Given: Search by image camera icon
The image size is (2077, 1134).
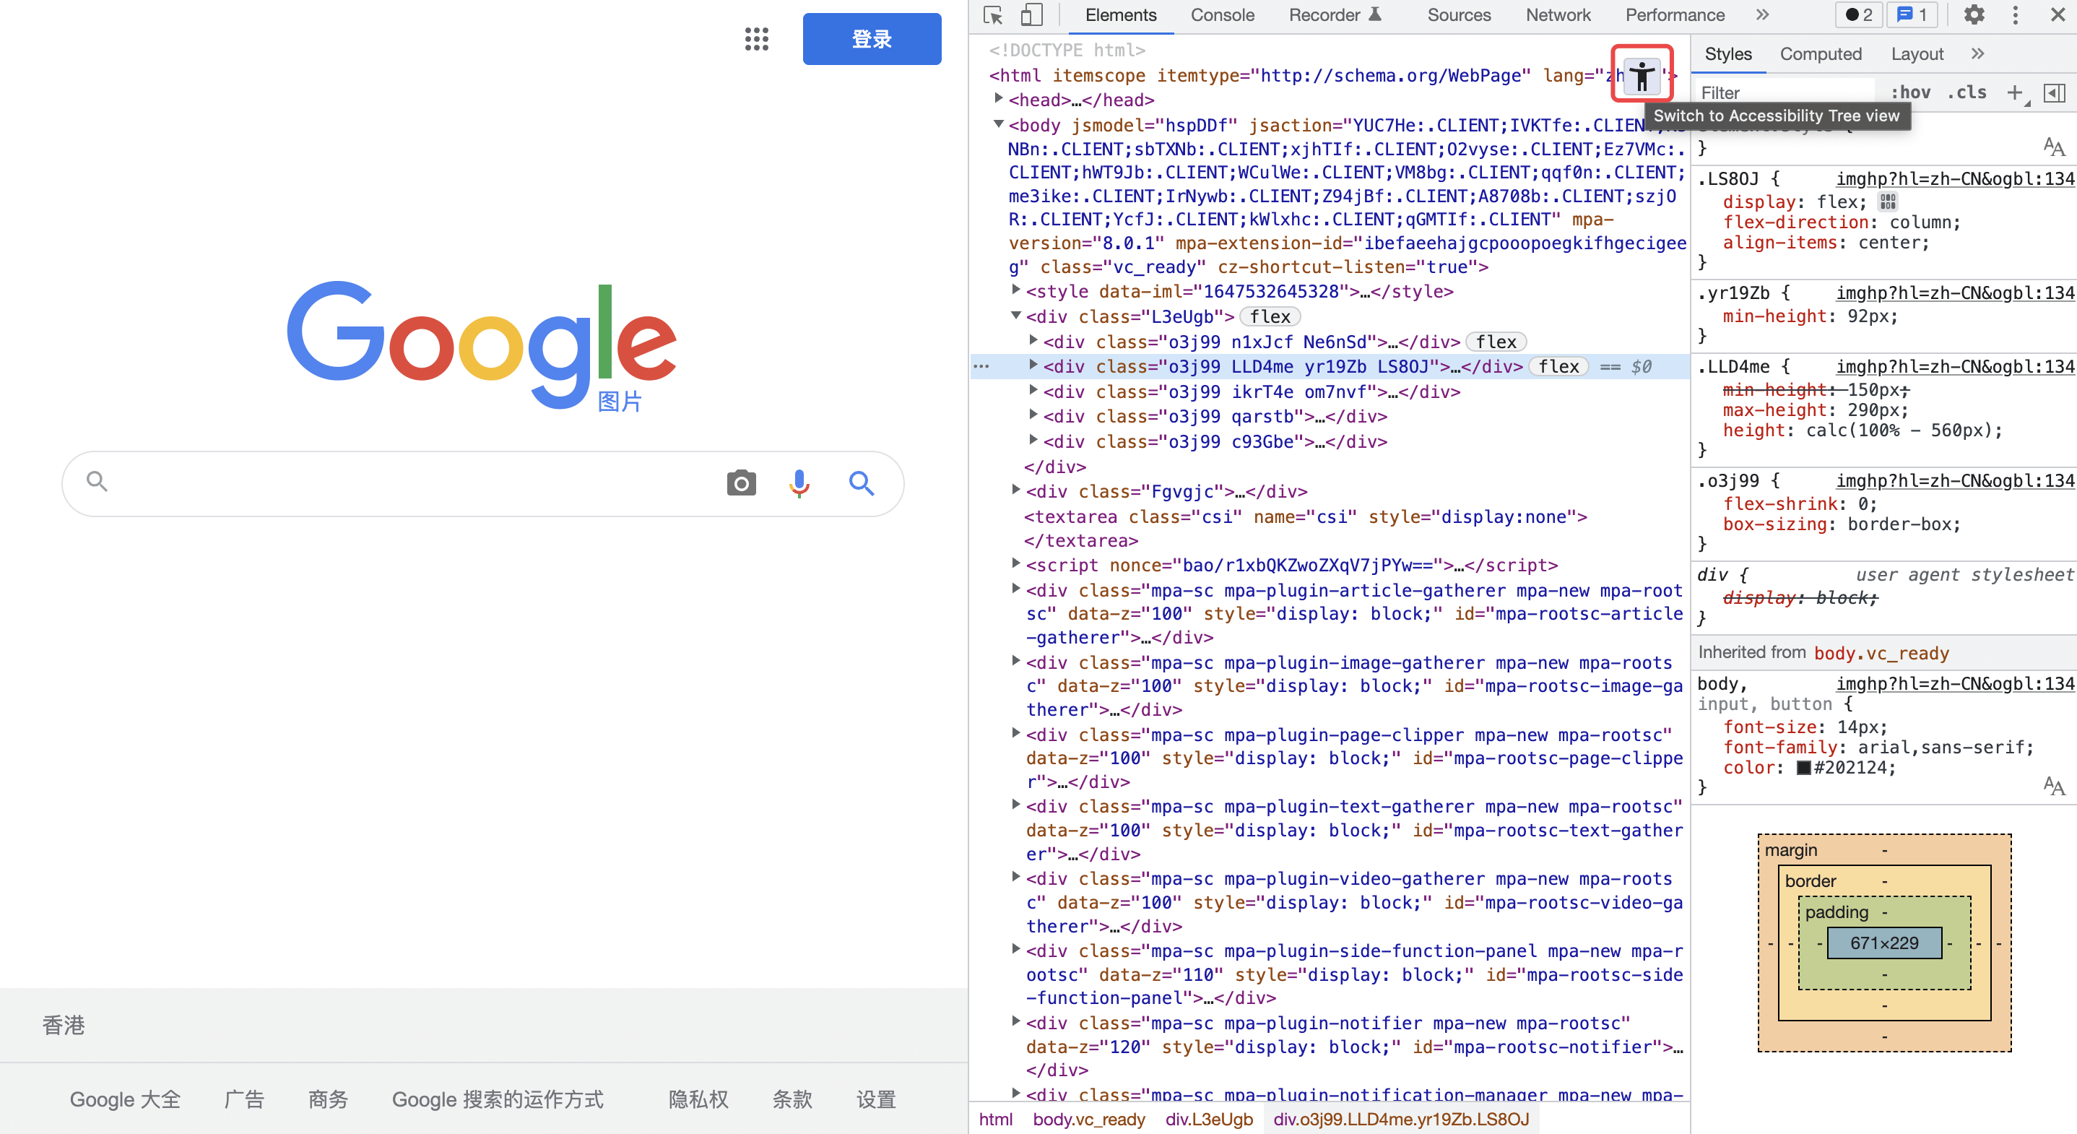Looking at the screenshot, I should tap(741, 483).
